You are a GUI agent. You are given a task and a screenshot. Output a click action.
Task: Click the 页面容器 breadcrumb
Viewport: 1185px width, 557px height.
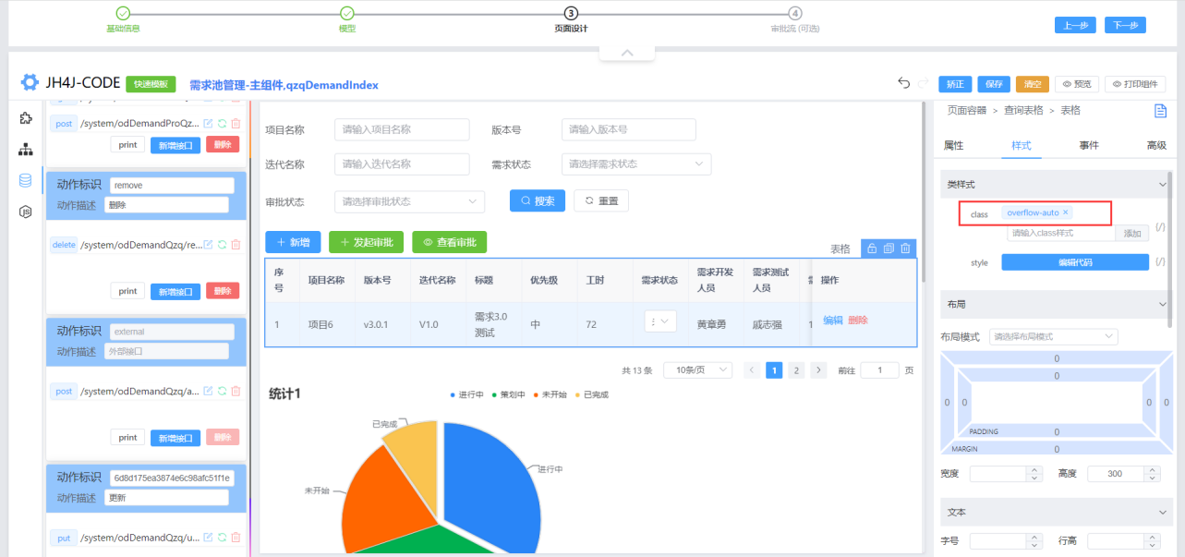point(968,111)
